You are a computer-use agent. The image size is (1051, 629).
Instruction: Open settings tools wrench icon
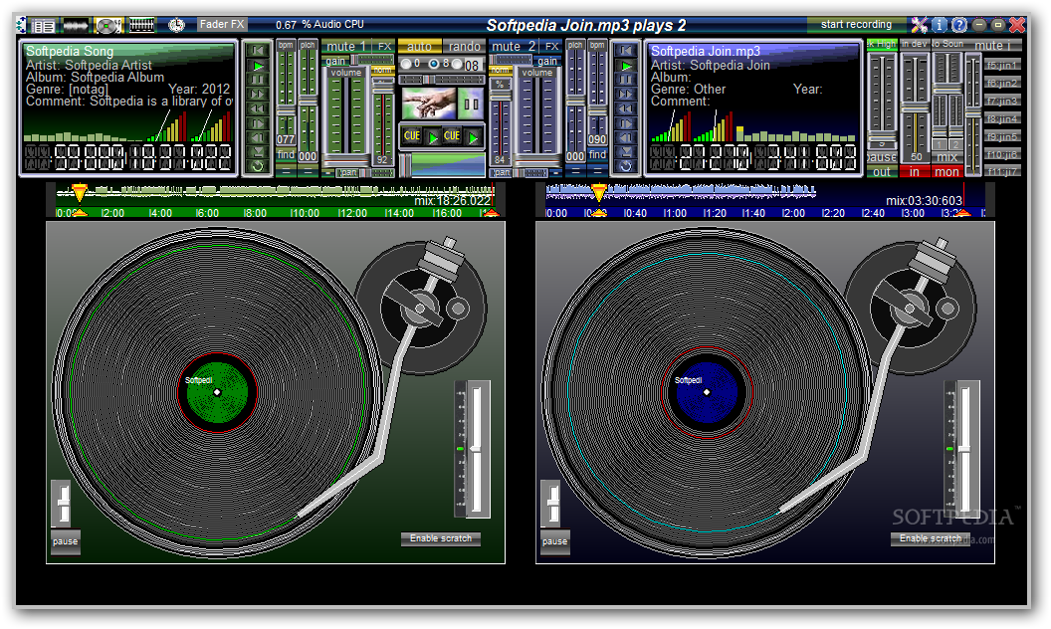point(919,25)
